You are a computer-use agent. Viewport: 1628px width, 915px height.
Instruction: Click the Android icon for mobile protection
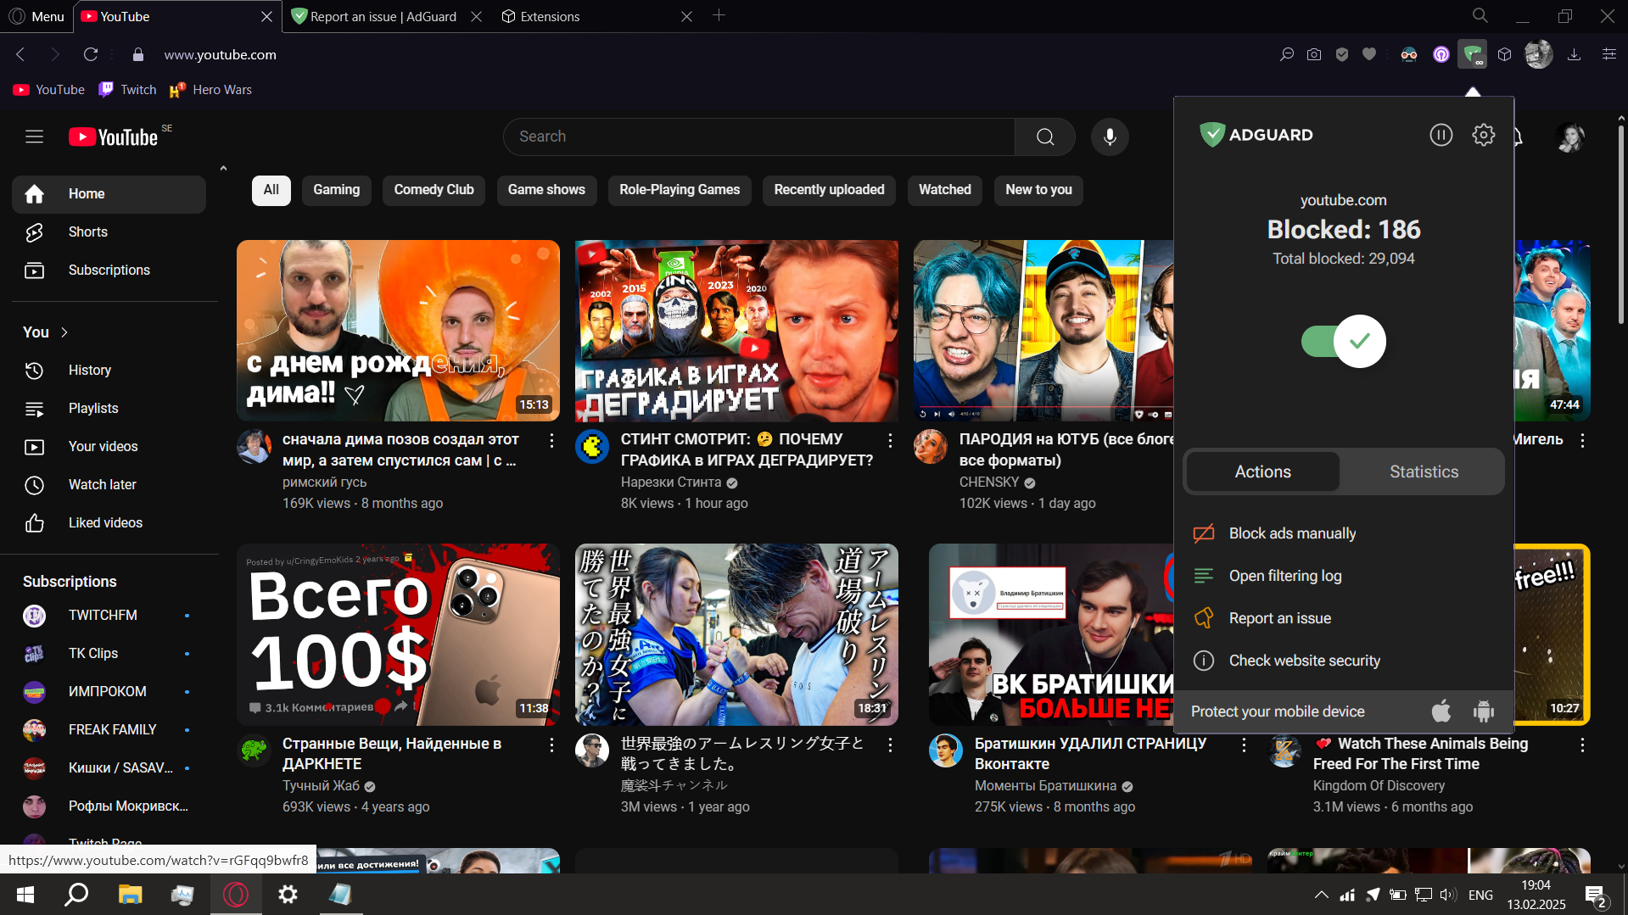tap(1483, 711)
